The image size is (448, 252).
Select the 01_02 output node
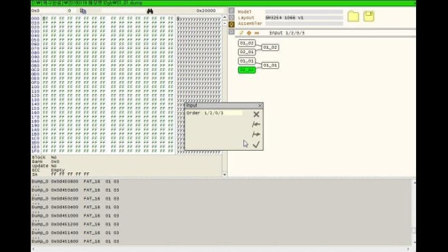pos(270,47)
